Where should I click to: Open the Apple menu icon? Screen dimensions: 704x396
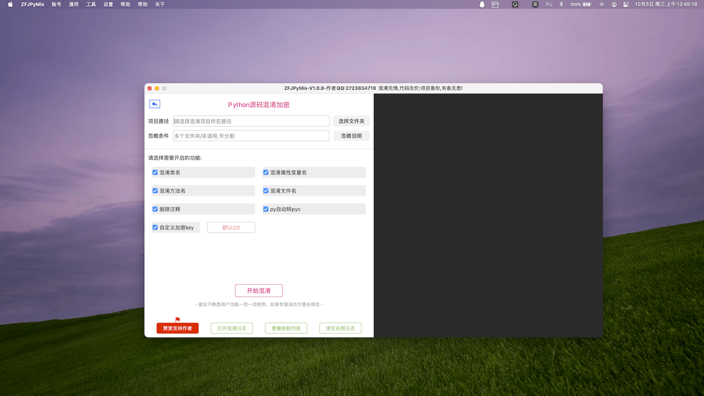(10, 4)
